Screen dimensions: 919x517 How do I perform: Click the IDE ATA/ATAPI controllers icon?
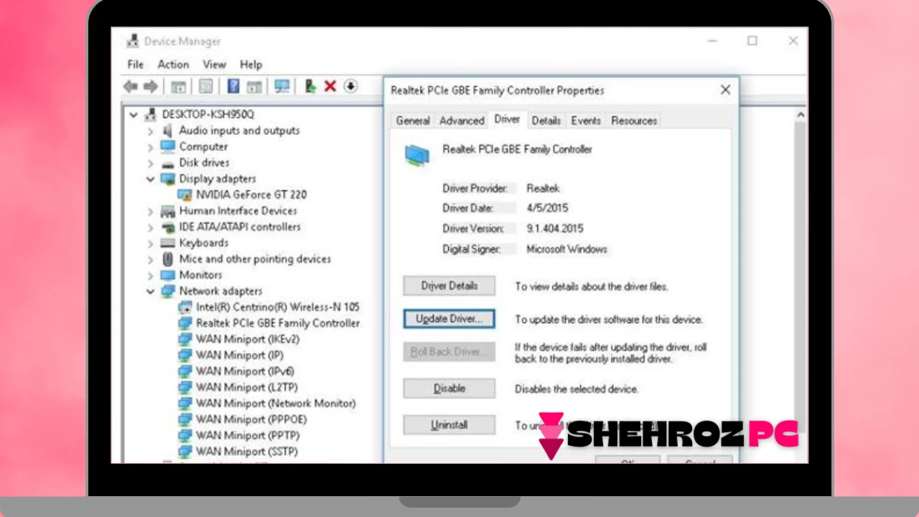pos(168,227)
